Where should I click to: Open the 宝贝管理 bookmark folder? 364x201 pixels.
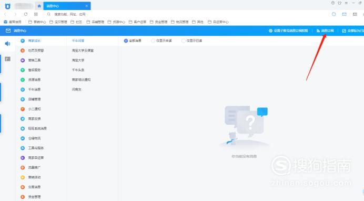(x=58, y=22)
